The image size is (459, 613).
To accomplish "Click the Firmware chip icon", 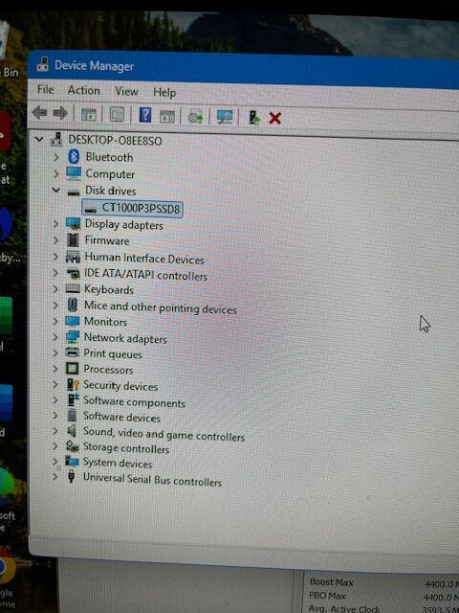I will 73,240.
